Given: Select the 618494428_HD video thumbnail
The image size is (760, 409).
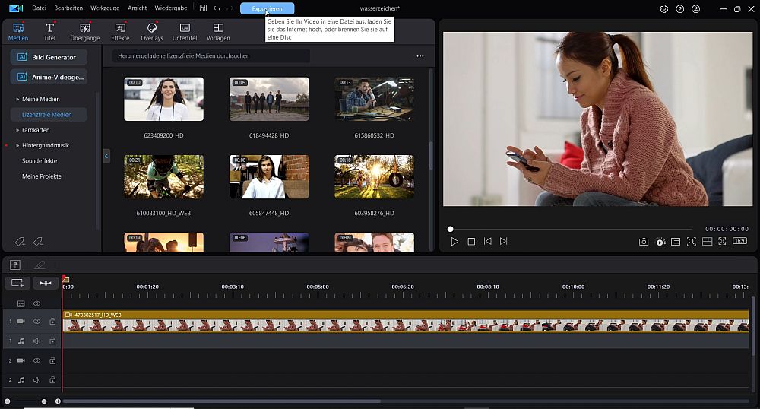Looking at the screenshot, I should click(x=269, y=99).
